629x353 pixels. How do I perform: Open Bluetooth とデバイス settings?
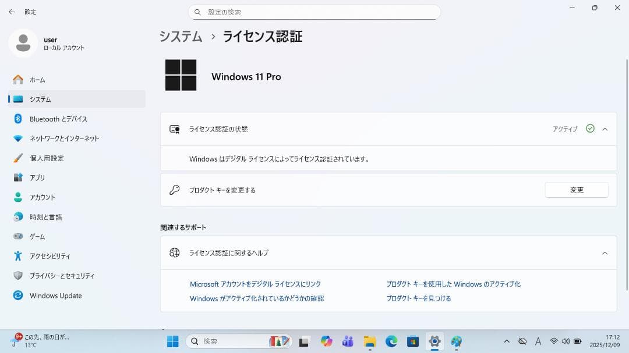click(57, 119)
